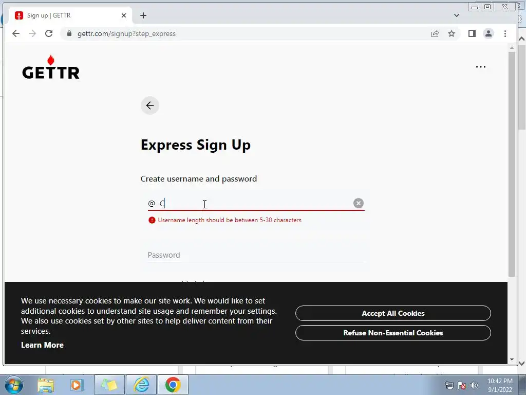Refuse Non-Essential Cookies

click(393, 333)
